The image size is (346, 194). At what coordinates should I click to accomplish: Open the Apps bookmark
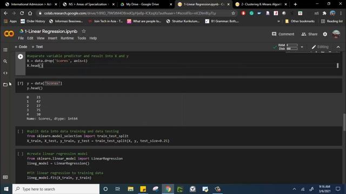click(x=10, y=21)
